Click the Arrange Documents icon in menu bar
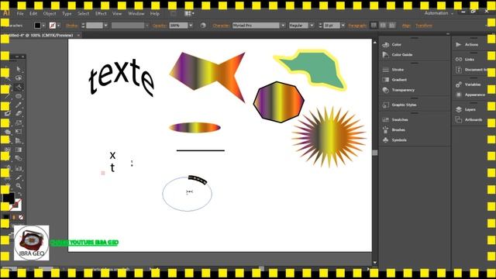This screenshot has width=496, height=279. (x=189, y=14)
